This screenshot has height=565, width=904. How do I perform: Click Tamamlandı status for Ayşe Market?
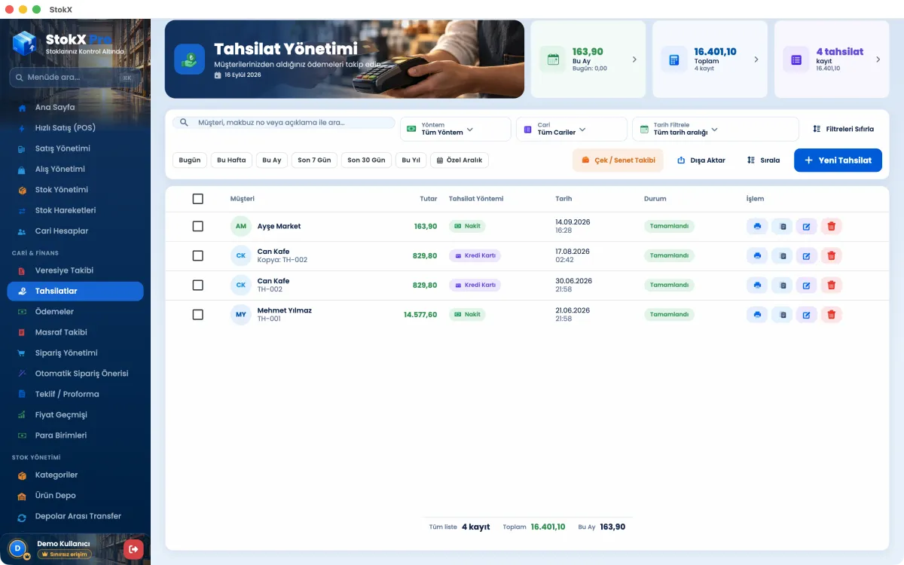pos(669,226)
